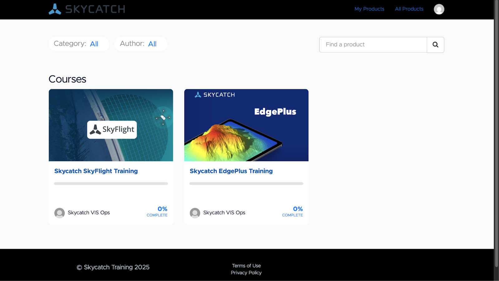Click the EdgePlus terrain map thumbnail

246,125
